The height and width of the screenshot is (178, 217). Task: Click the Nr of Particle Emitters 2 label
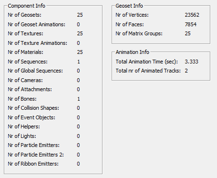[36, 155]
